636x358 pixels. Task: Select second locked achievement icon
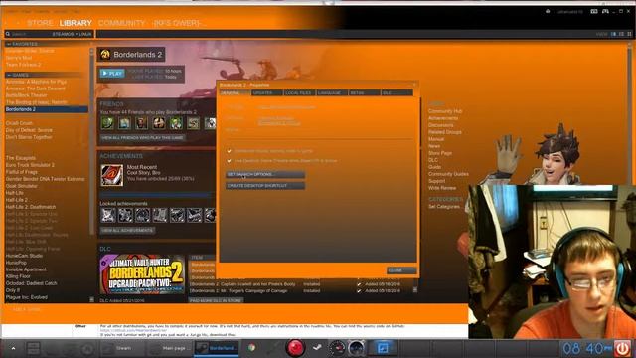[x=125, y=215]
